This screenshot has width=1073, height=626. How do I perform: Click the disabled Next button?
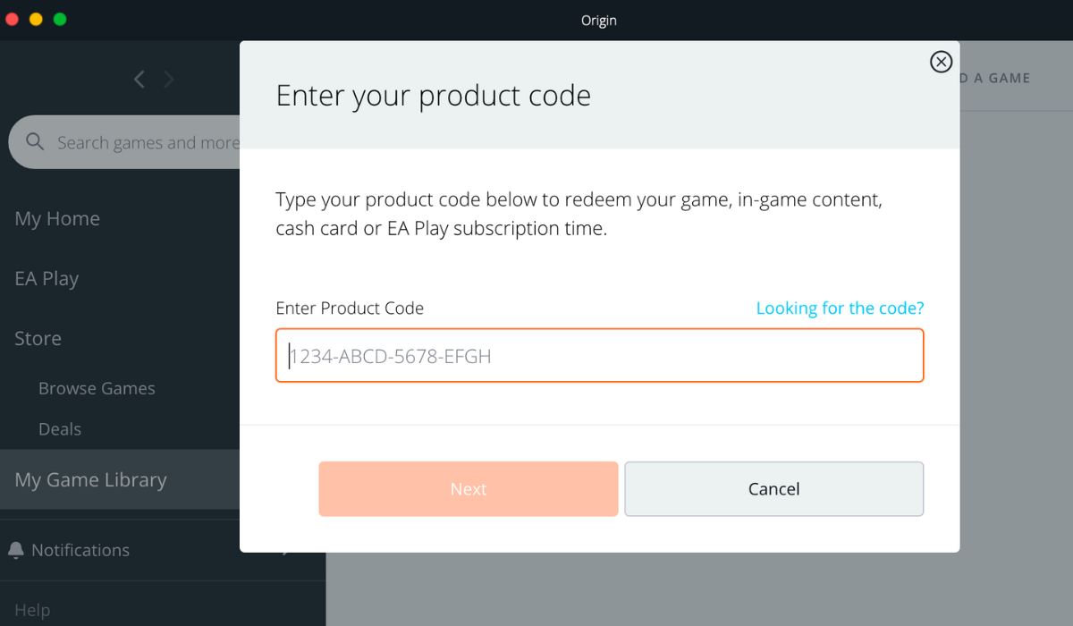(x=468, y=488)
